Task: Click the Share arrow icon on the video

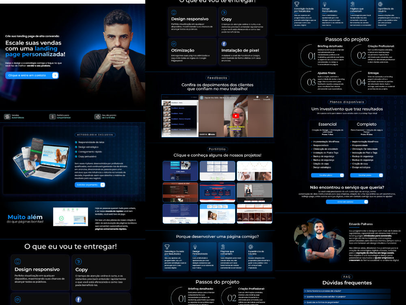Action: click(x=267, y=98)
